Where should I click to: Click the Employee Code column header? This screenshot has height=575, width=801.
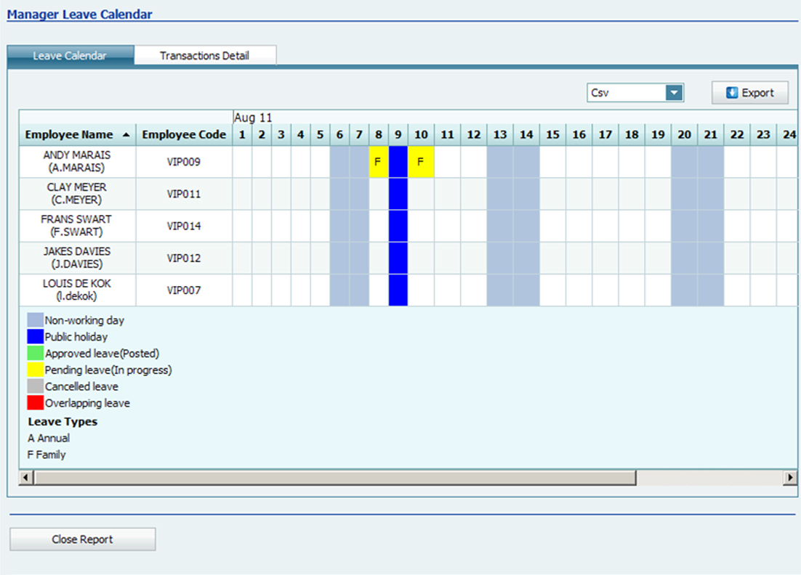[183, 134]
